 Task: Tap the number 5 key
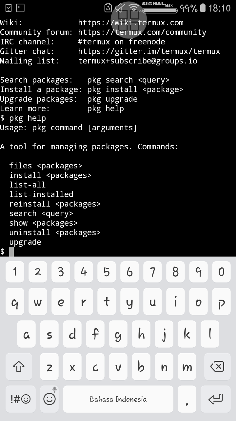point(107,272)
